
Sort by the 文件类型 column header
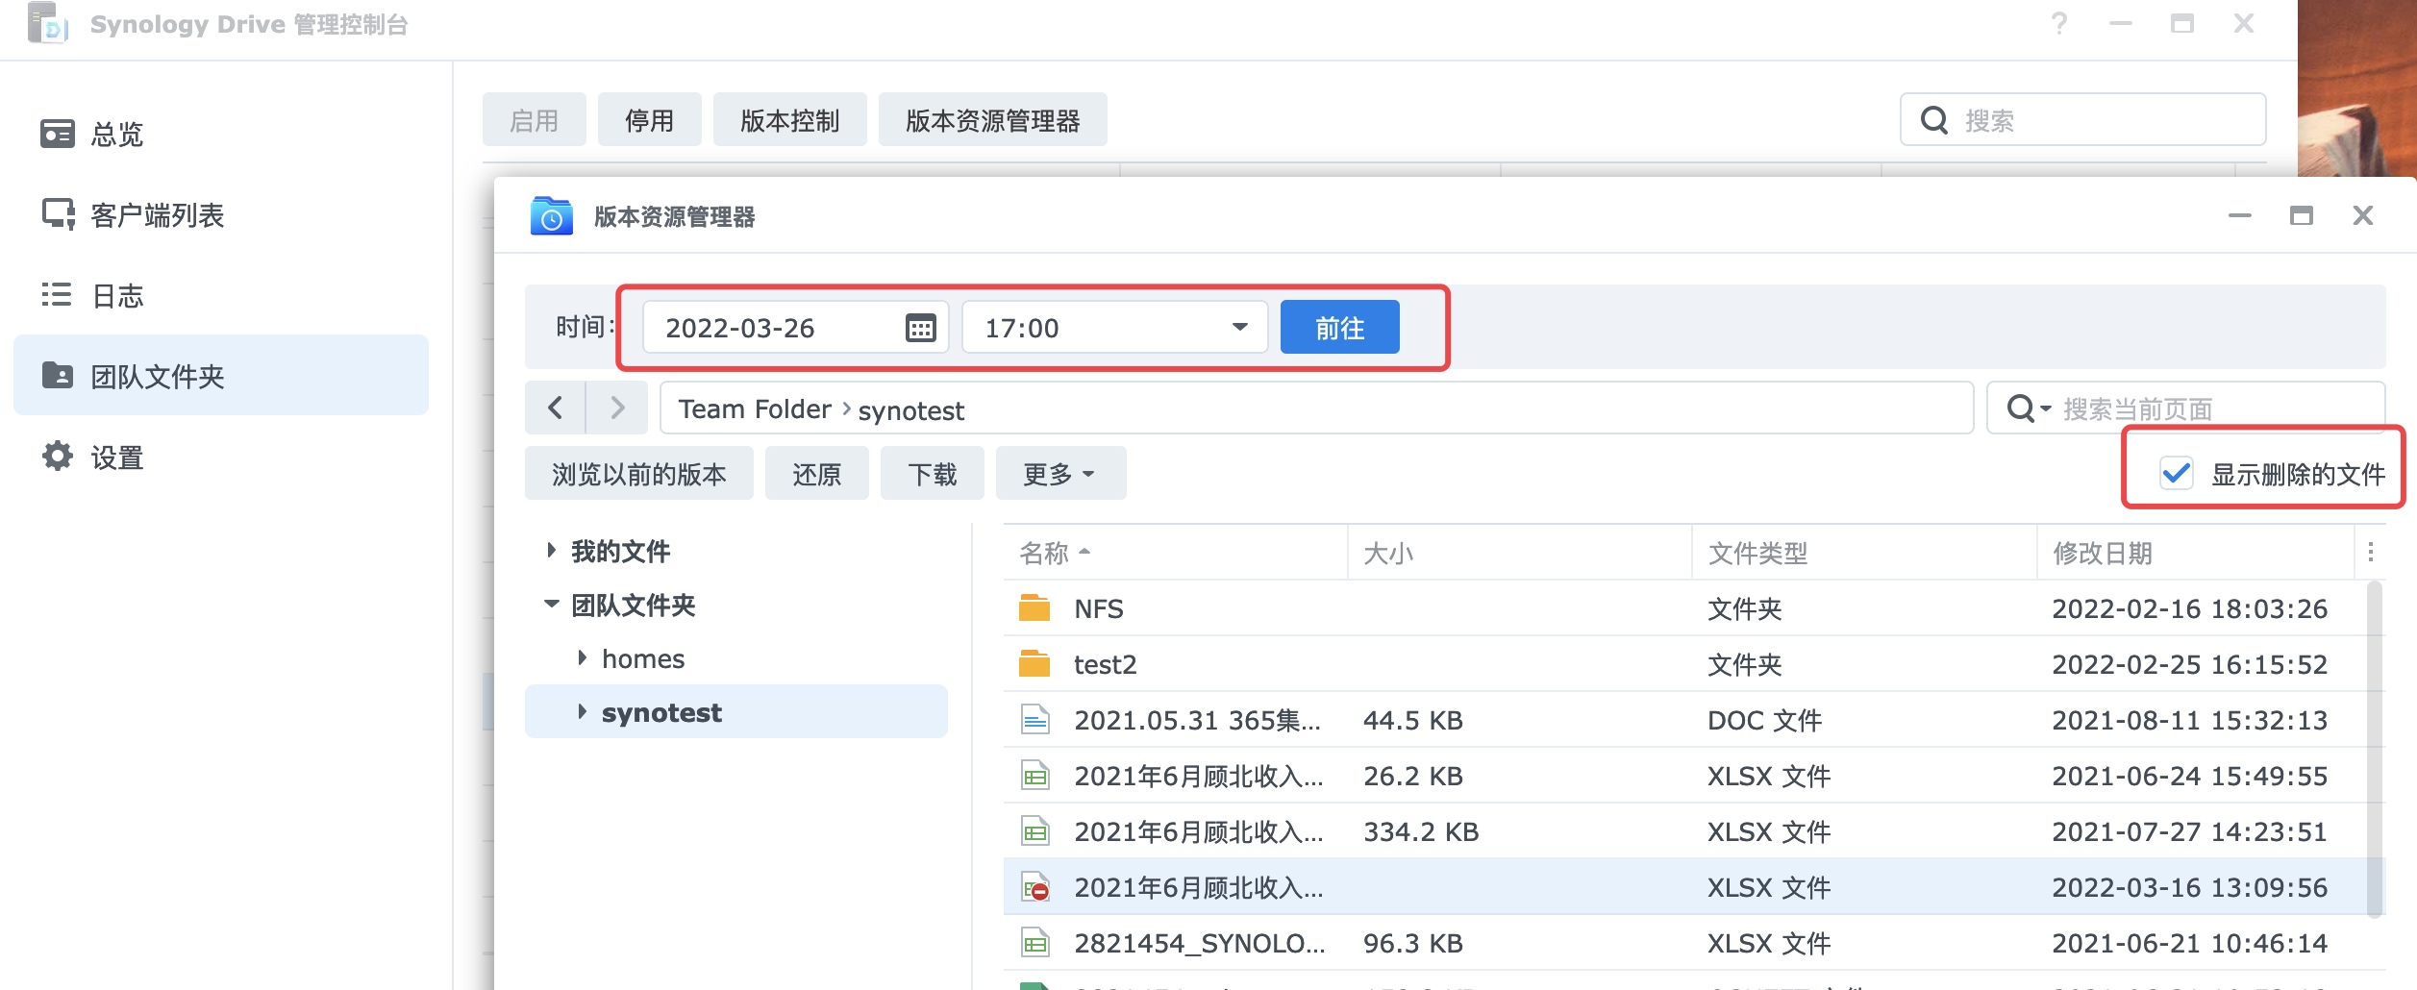(1864, 553)
